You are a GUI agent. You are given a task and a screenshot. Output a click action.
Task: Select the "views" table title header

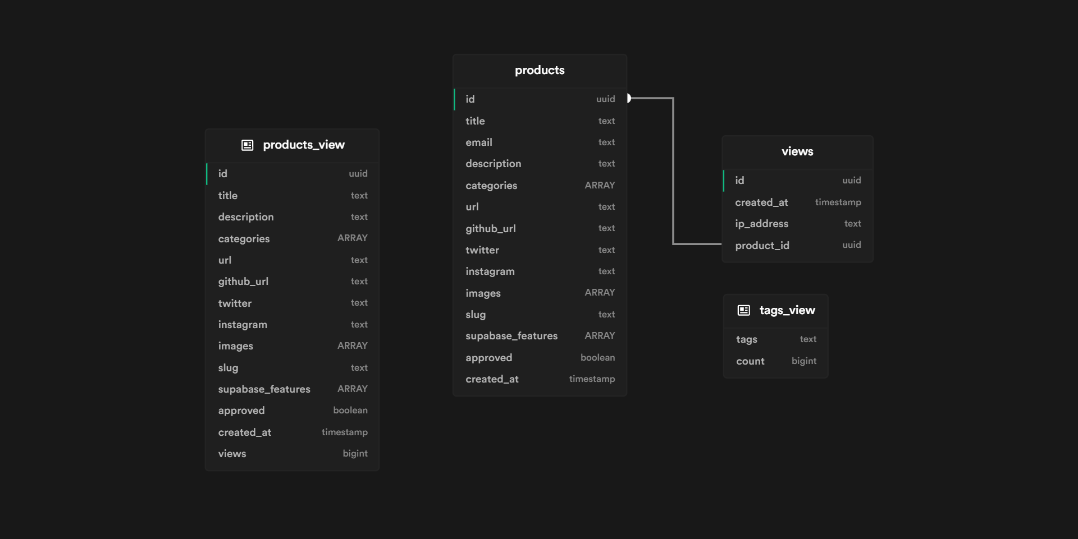797,151
